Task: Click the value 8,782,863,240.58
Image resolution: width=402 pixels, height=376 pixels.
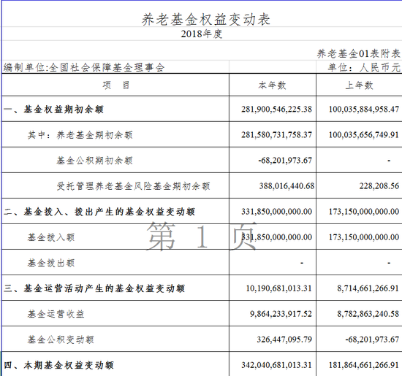Action: click(x=368, y=314)
